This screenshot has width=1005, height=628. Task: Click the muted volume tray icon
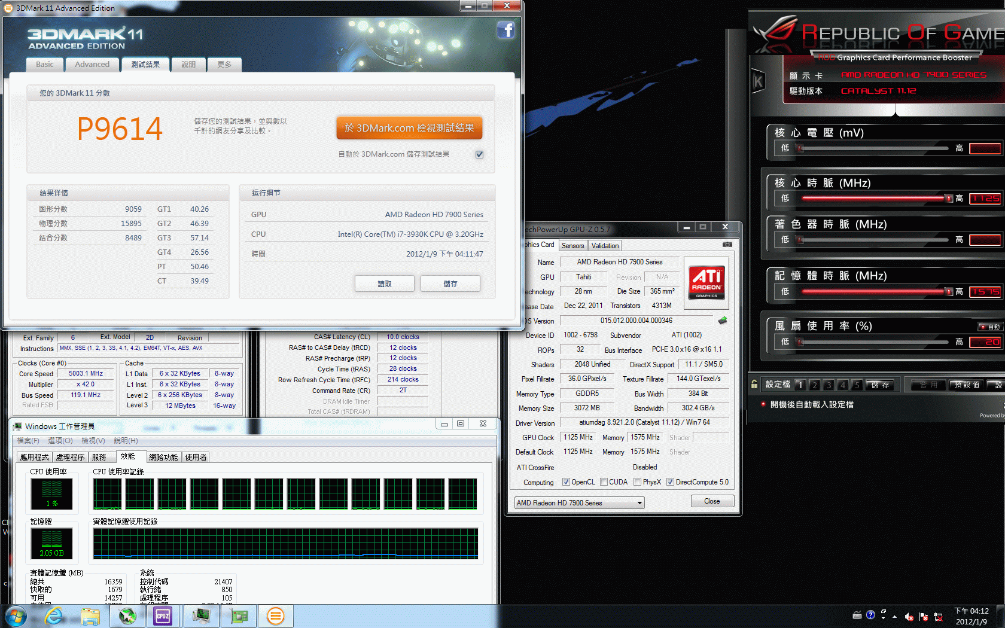tap(909, 617)
